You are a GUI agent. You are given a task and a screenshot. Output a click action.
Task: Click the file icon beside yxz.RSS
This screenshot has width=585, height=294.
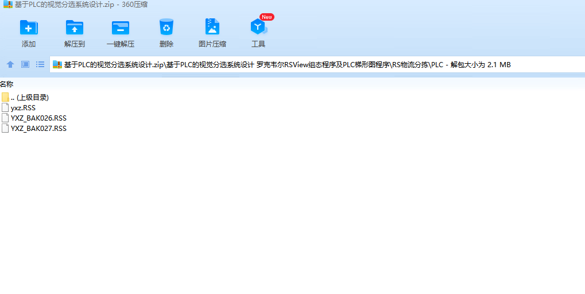tap(5, 108)
